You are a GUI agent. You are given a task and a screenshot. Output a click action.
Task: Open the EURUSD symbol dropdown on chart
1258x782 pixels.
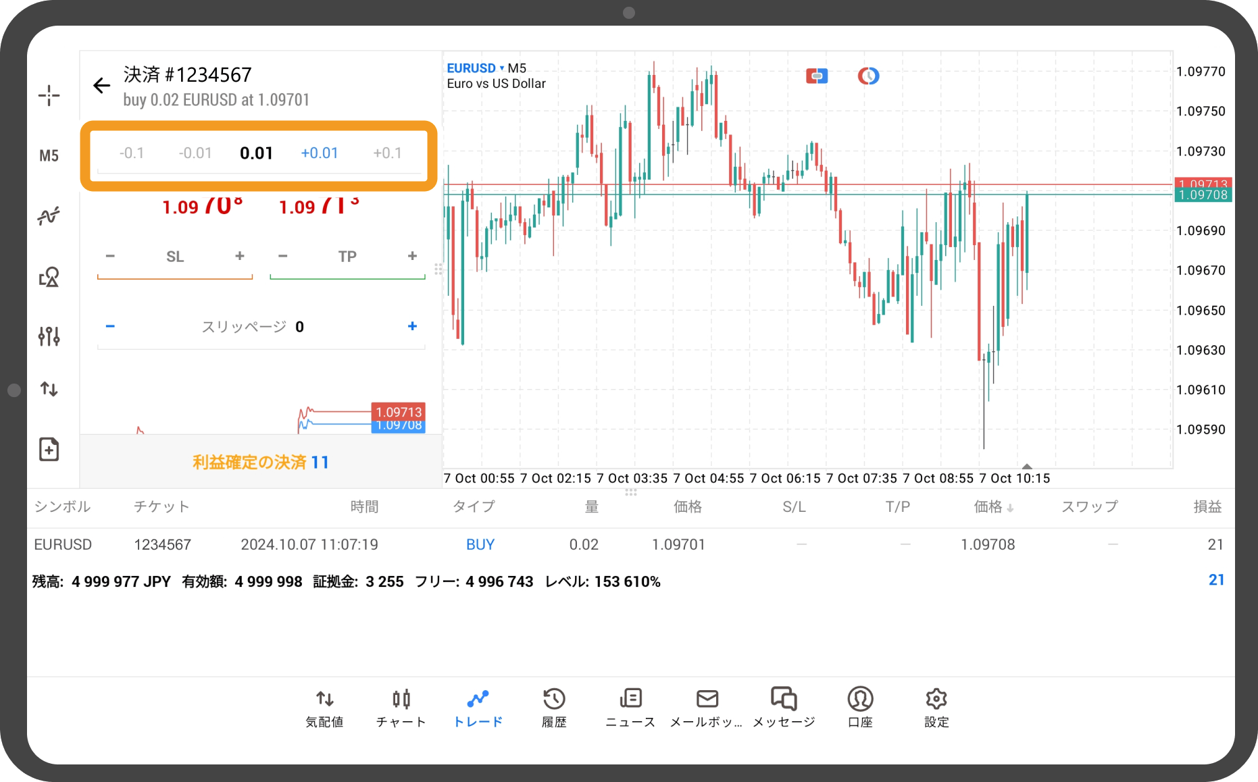[476, 68]
